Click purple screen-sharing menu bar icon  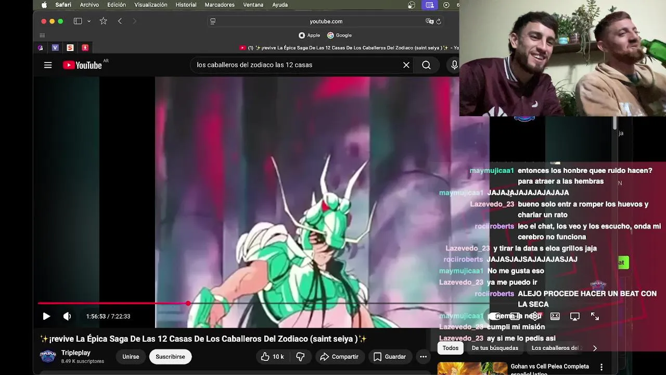coord(430,5)
